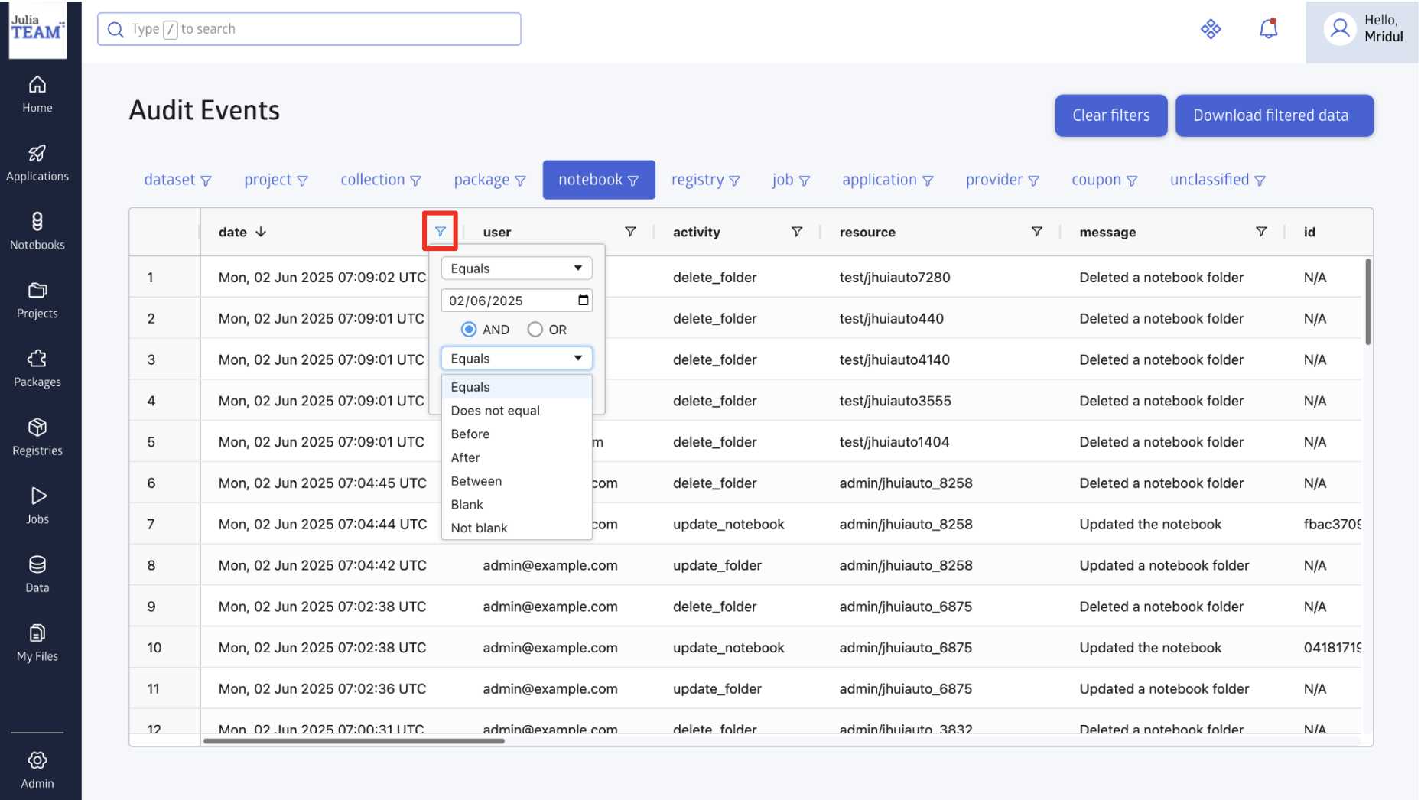Image resolution: width=1421 pixels, height=800 pixels.
Task: Select the AND radio button
Action: 469,330
